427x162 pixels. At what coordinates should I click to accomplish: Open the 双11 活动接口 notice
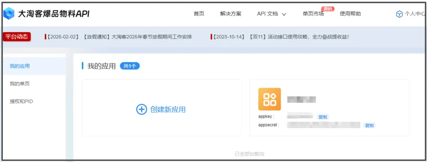click(x=280, y=36)
